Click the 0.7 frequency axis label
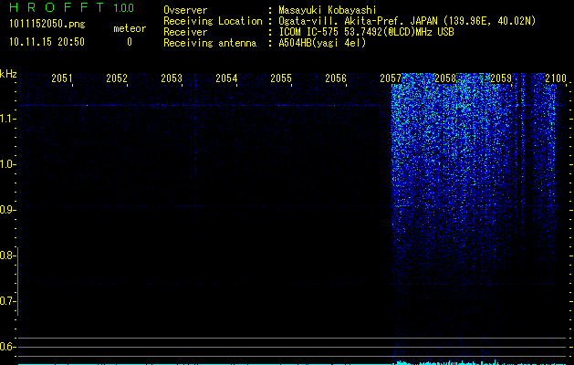Screen dimensions: 574x365 point(7,301)
